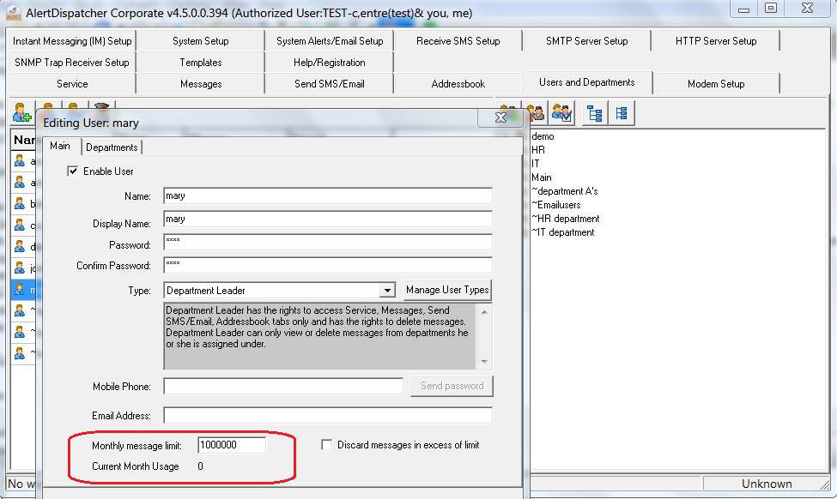
Task: Select 'demo' in the department list
Action: coord(543,136)
